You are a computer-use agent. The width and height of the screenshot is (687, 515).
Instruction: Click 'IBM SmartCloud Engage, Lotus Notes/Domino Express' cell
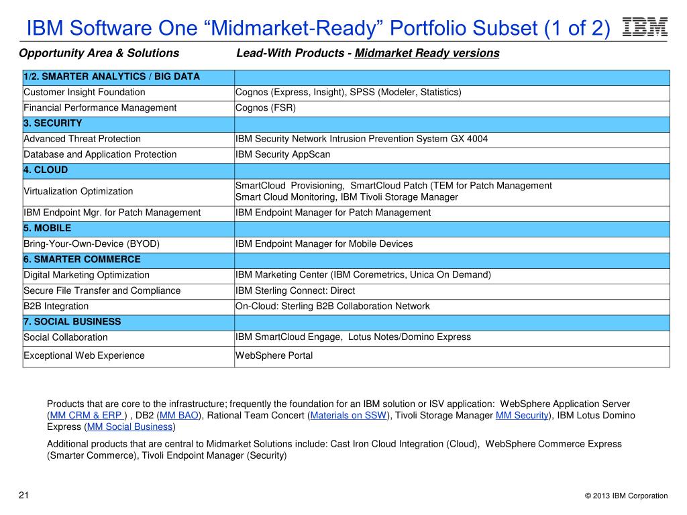pos(452,339)
